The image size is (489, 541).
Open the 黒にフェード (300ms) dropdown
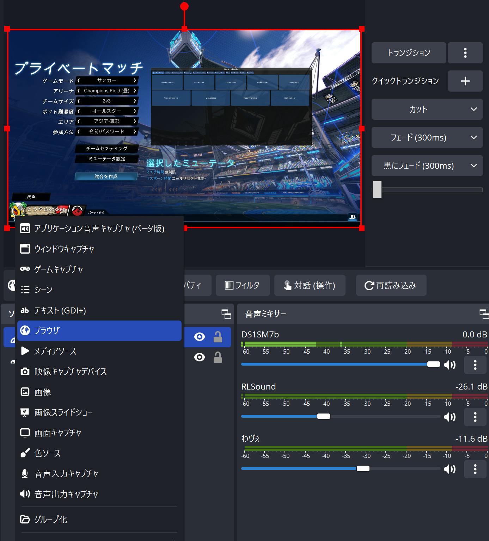427,166
